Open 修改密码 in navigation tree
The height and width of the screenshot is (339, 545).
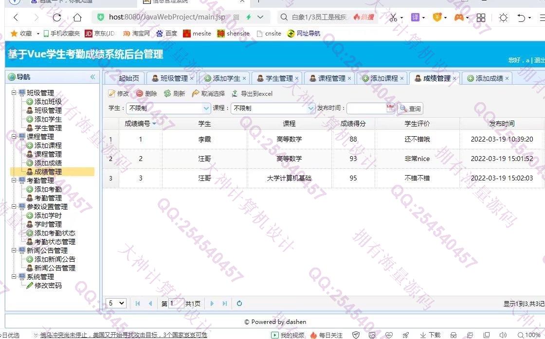tap(48, 285)
